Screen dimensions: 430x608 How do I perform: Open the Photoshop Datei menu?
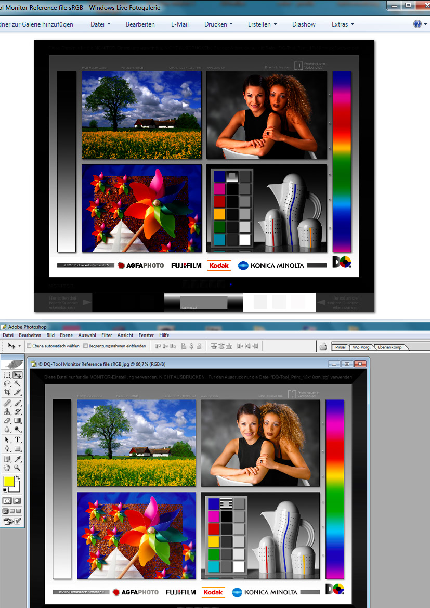[8, 335]
